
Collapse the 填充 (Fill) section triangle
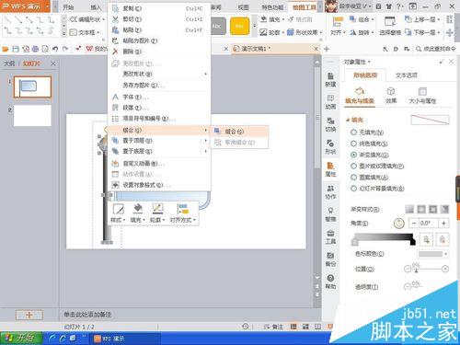[x=348, y=121]
